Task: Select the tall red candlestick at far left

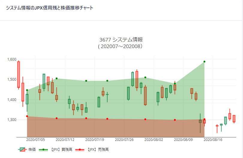Action: 19,74
